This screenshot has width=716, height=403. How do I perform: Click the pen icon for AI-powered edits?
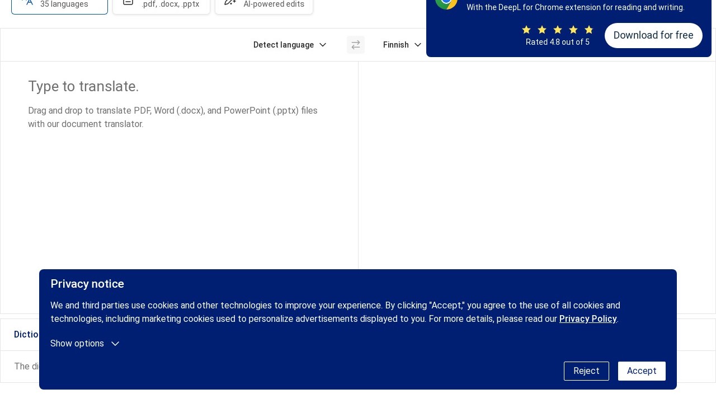(x=230, y=2)
